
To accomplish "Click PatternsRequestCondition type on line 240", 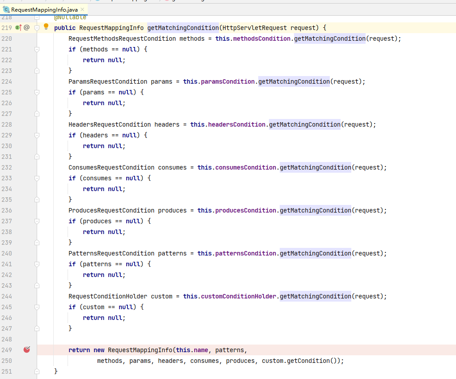I will tap(111, 253).
